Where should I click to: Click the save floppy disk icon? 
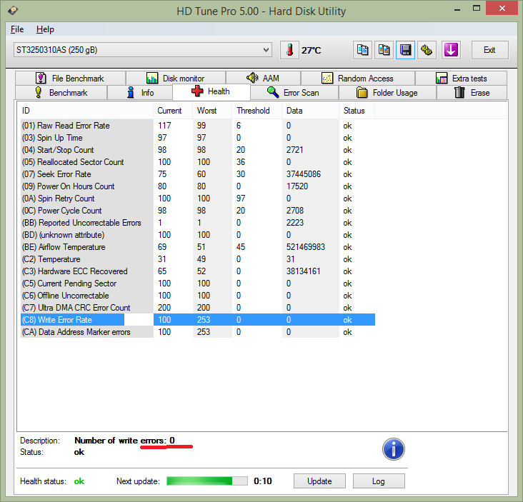pyautogui.click(x=405, y=50)
